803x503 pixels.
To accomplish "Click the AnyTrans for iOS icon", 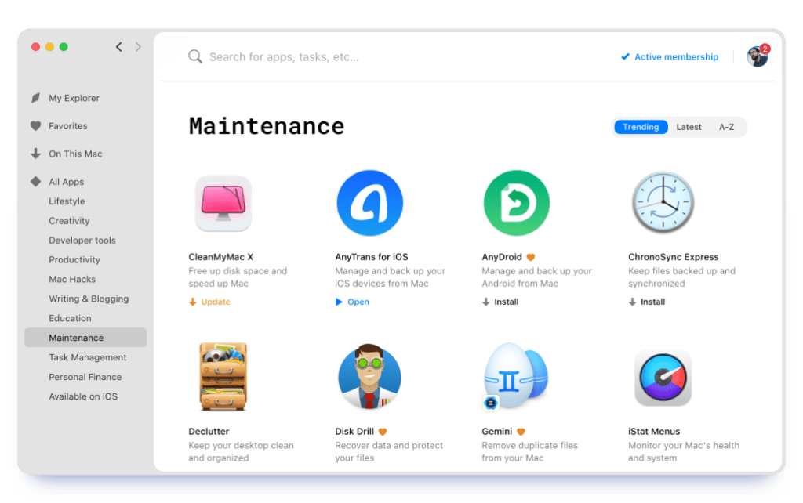I will pyautogui.click(x=369, y=204).
